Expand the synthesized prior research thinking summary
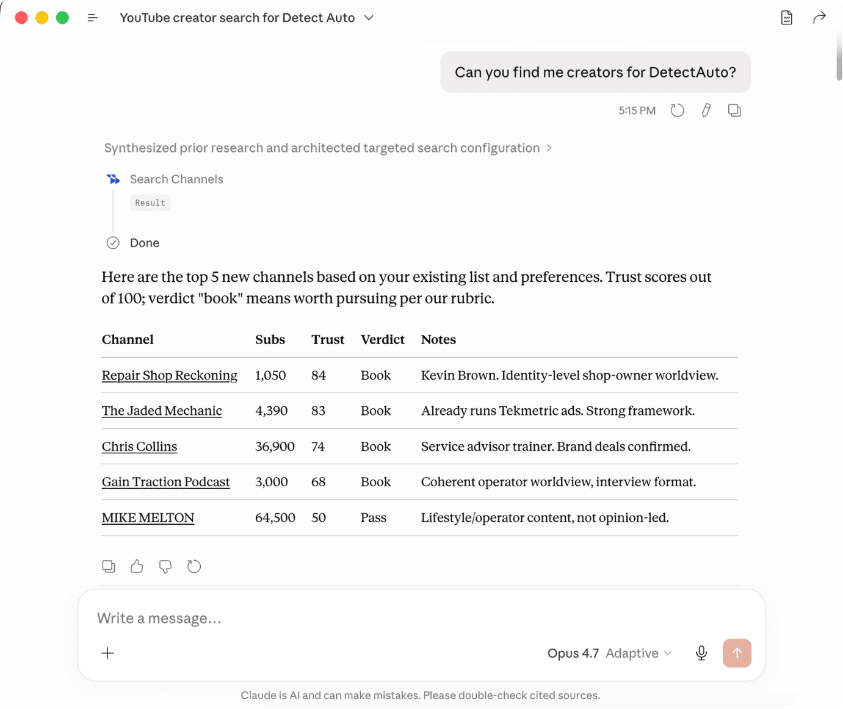The width and height of the screenshot is (843, 709). coord(328,148)
